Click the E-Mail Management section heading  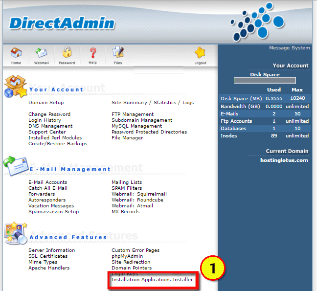click(x=70, y=169)
